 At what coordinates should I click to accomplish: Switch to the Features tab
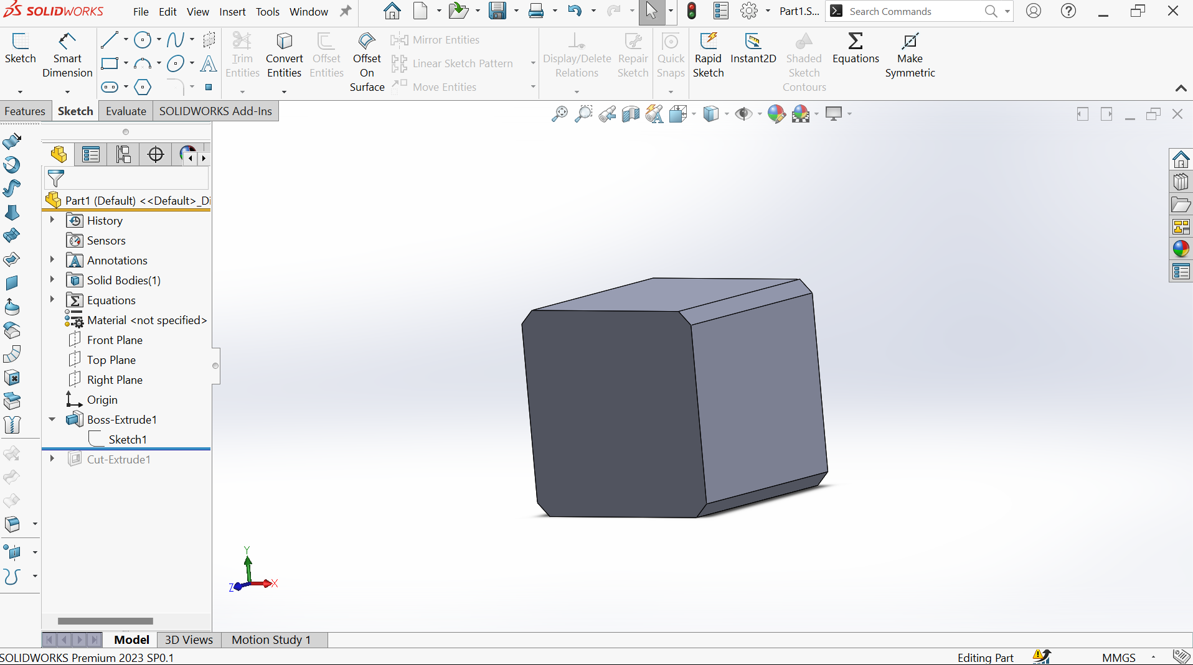click(25, 111)
